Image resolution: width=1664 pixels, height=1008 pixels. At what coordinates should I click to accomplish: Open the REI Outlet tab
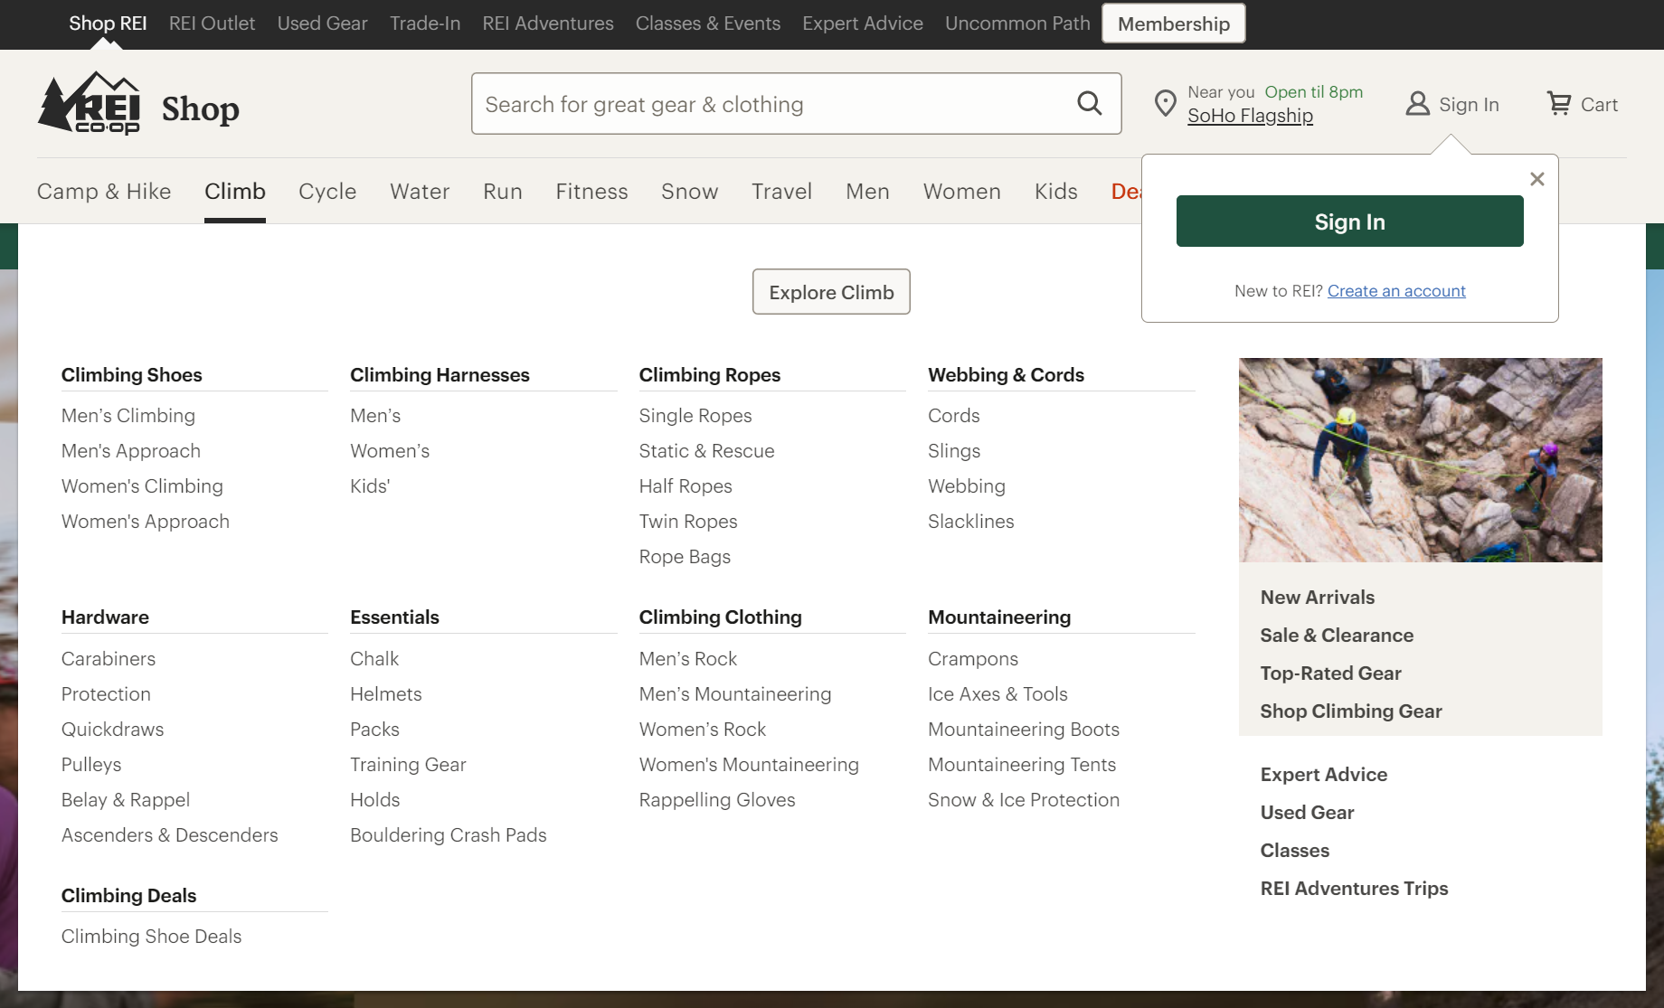point(212,24)
